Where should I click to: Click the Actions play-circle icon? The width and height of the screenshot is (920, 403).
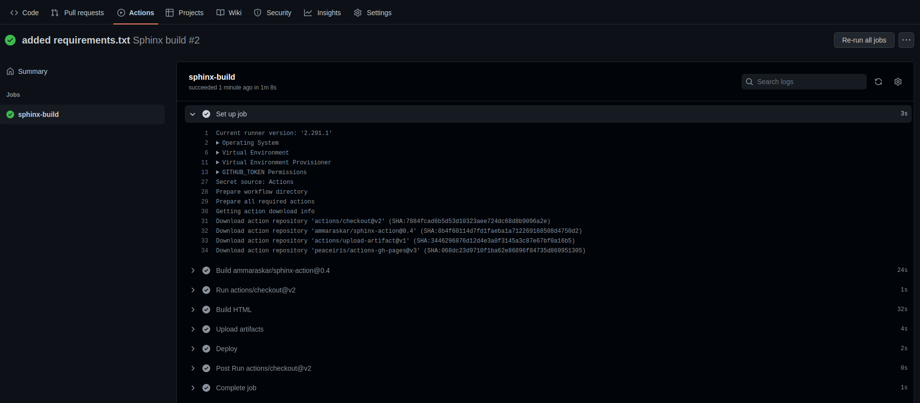(x=121, y=13)
